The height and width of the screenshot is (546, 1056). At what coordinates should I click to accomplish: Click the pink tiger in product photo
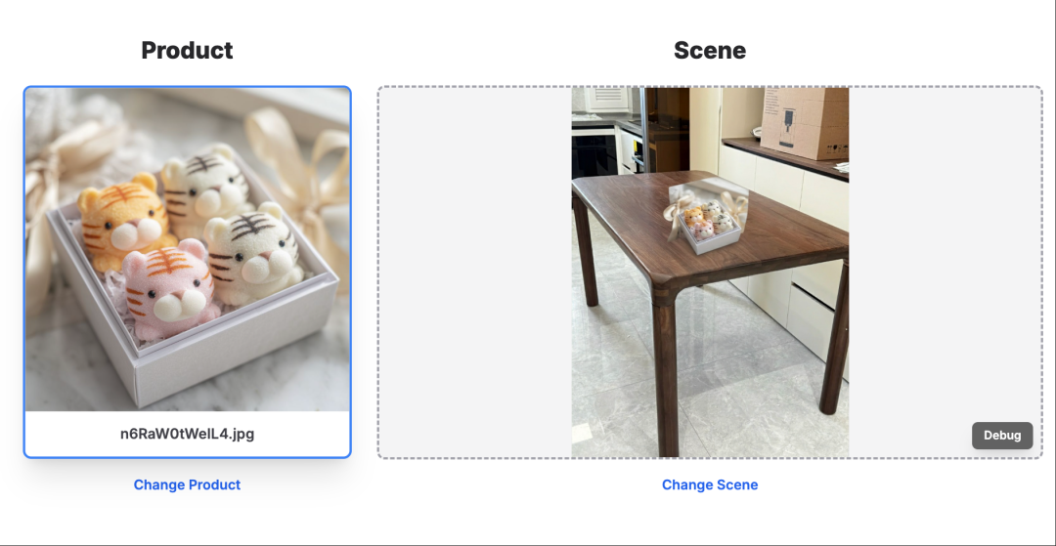click(x=172, y=289)
